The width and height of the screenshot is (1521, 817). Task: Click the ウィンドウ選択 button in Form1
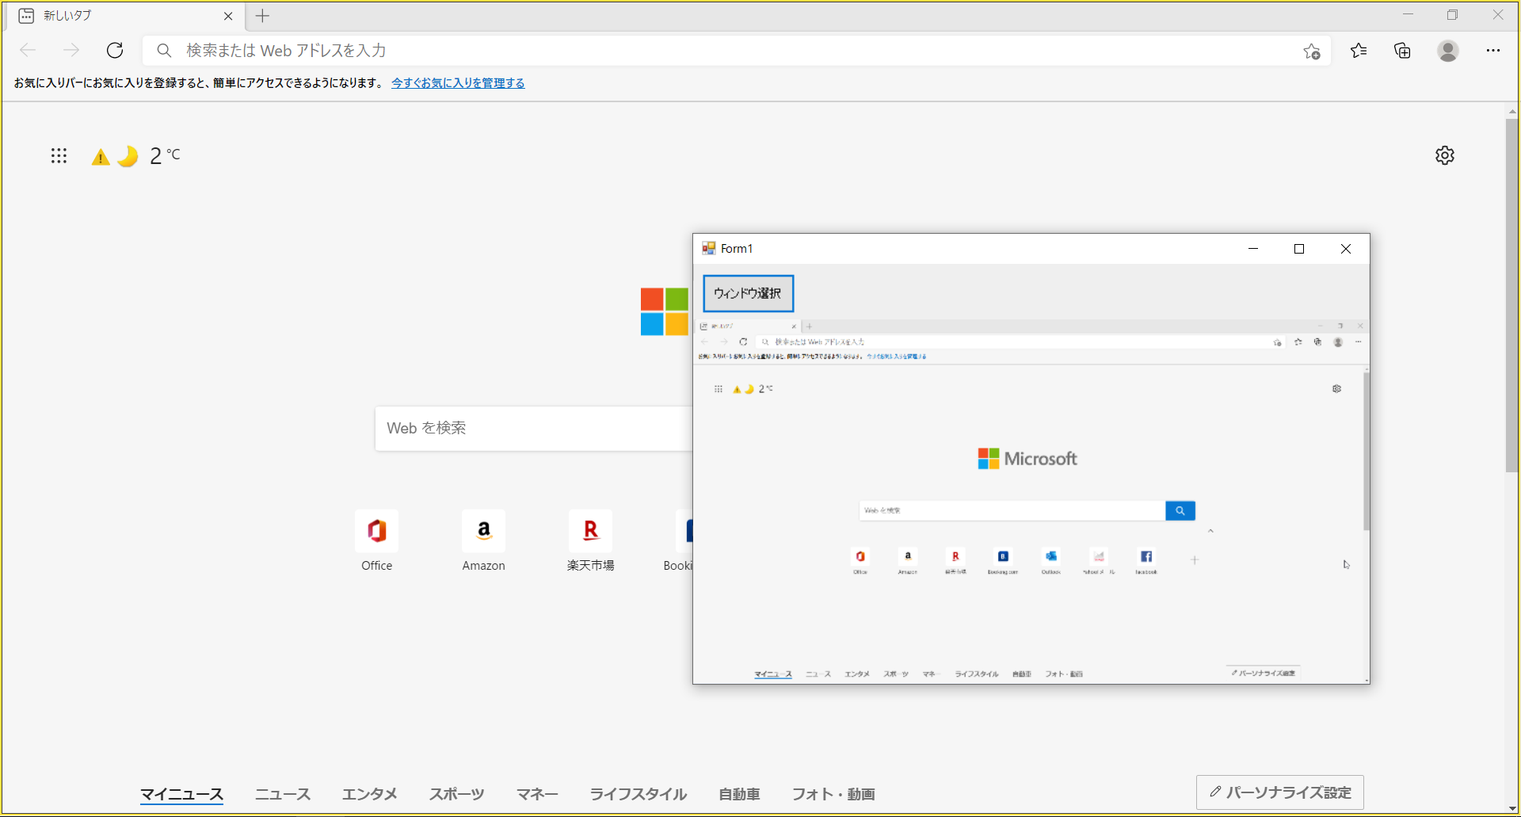click(749, 293)
